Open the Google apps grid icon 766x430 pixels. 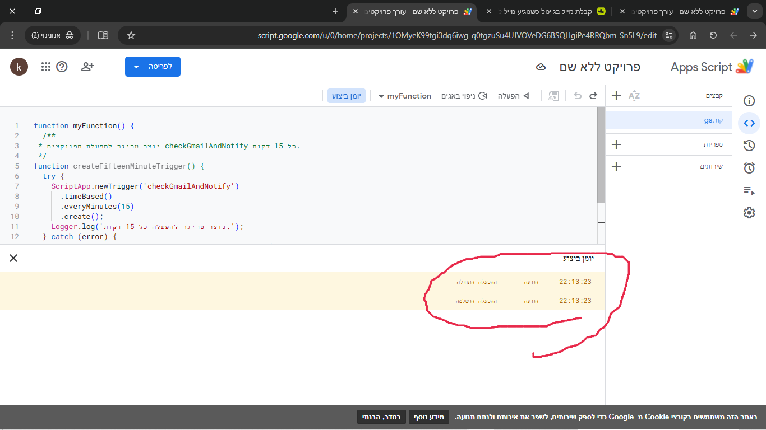pyautogui.click(x=46, y=67)
